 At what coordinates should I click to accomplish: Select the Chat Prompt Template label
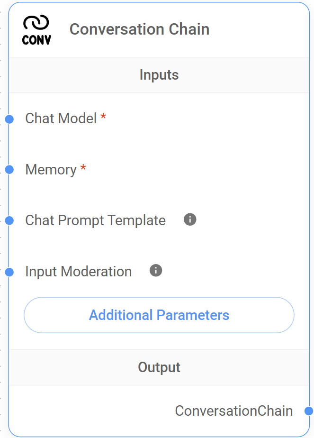[x=95, y=220]
